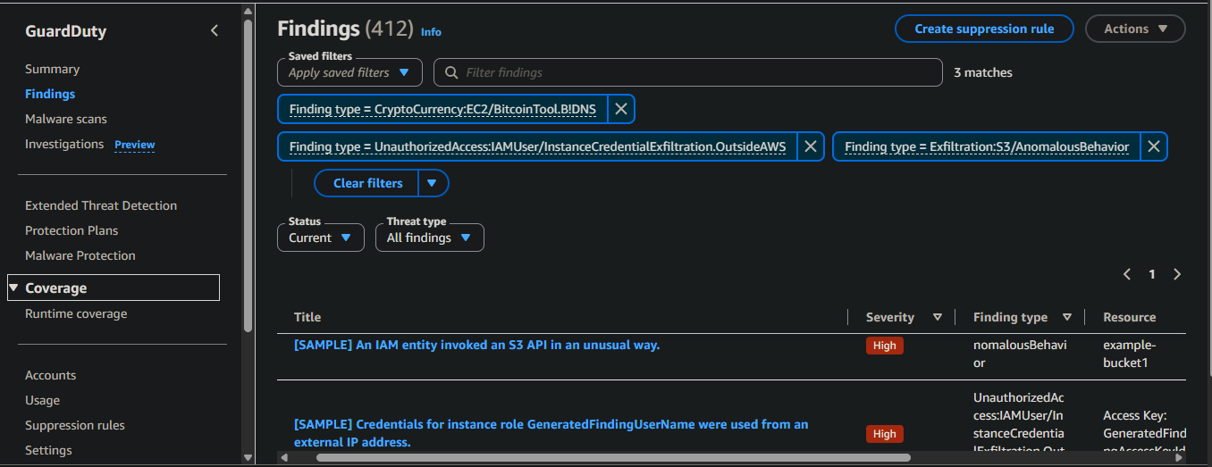Click the example-bucket1 resource cell

point(1130,354)
